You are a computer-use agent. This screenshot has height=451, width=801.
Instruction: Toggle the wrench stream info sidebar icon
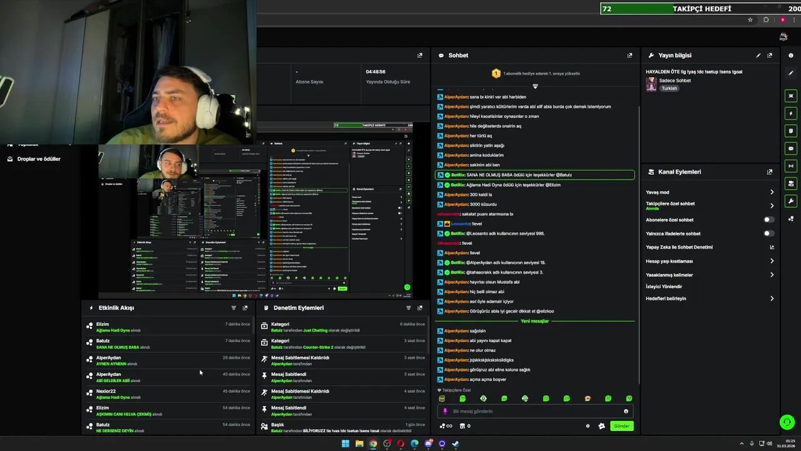click(791, 201)
